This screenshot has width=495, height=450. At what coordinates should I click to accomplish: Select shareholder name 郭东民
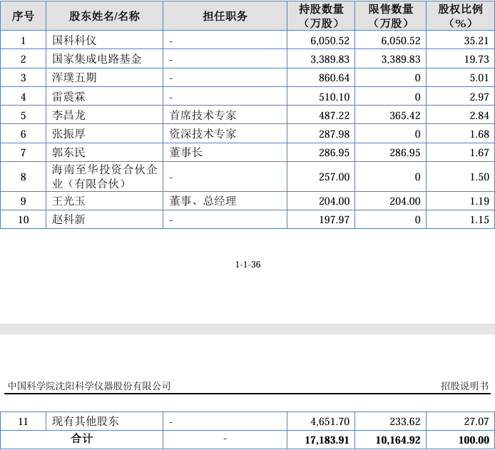tap(68, 153)
